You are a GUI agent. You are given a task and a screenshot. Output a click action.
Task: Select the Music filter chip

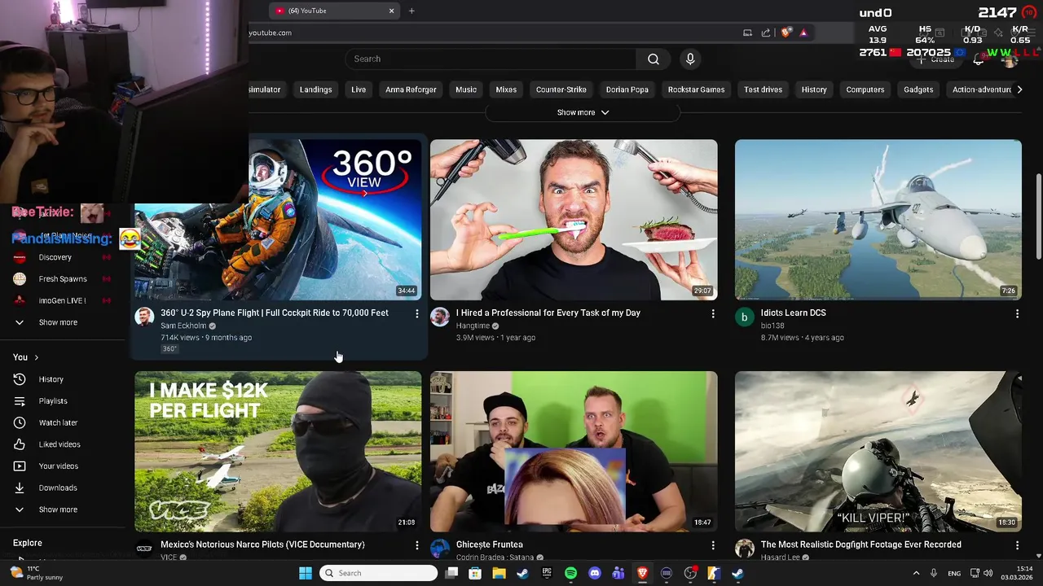point(466,90)
